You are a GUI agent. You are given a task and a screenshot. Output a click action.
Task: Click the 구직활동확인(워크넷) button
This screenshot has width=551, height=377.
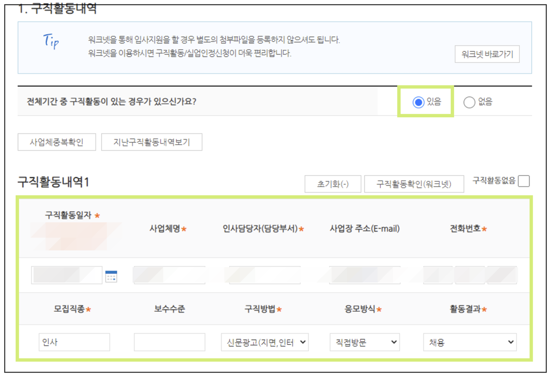point(414,184)
